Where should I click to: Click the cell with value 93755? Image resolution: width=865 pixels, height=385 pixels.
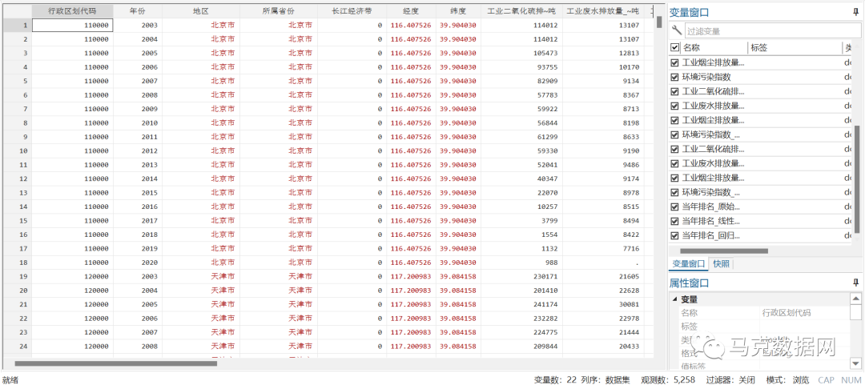[x=521, y=67]
